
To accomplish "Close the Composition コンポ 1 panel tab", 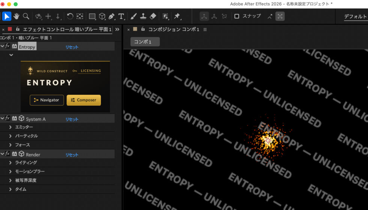I will point(128,30).
